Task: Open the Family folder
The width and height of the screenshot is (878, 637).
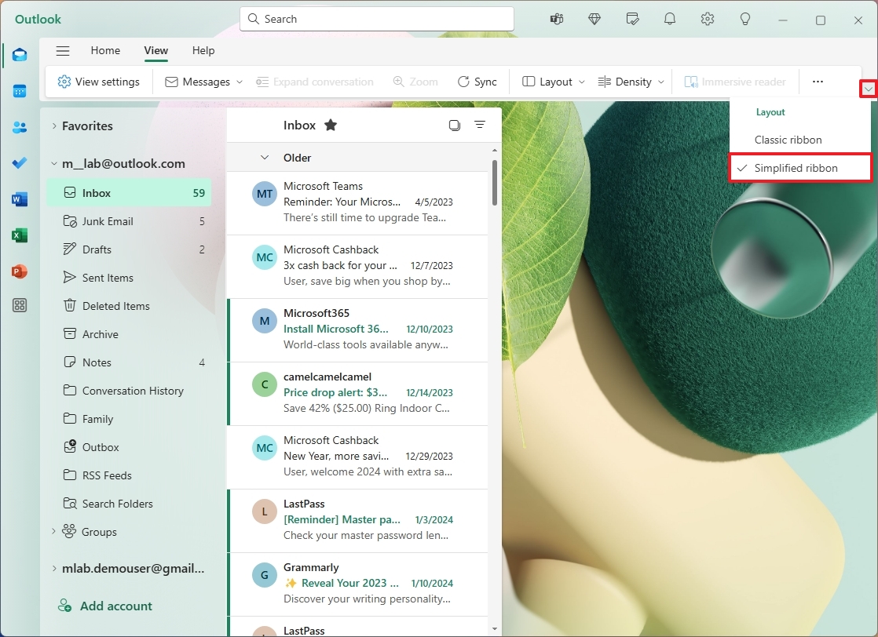Action: pyautogui.click(x=129, y=419)
